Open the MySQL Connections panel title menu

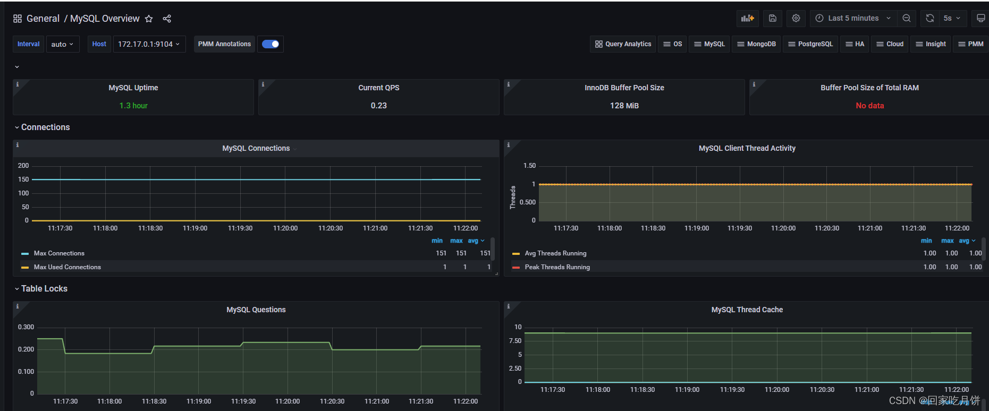[x=256, y=148]
